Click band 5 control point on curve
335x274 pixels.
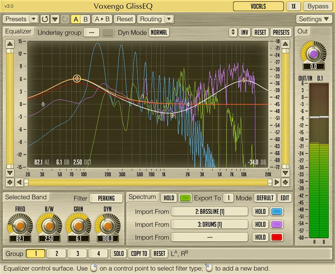click(x=244, y=80)
